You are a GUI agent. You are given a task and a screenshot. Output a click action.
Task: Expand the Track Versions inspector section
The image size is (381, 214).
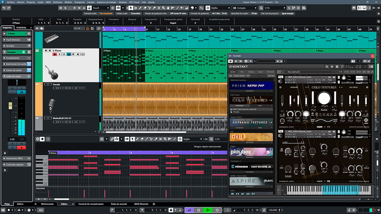[17, 40]
